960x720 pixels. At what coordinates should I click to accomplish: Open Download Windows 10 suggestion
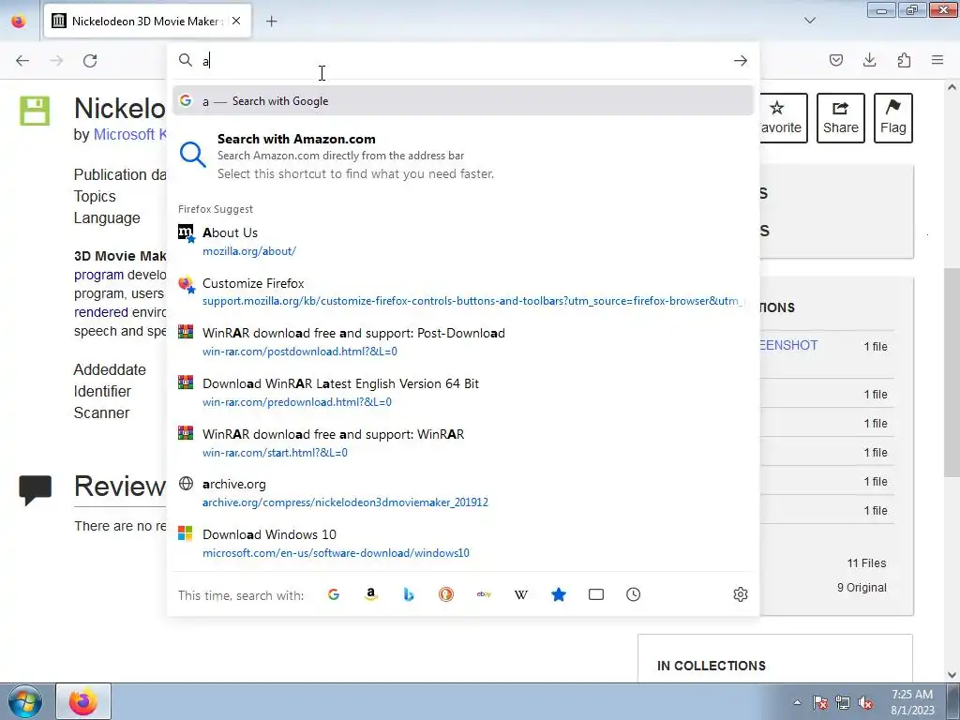click(463, 544)
